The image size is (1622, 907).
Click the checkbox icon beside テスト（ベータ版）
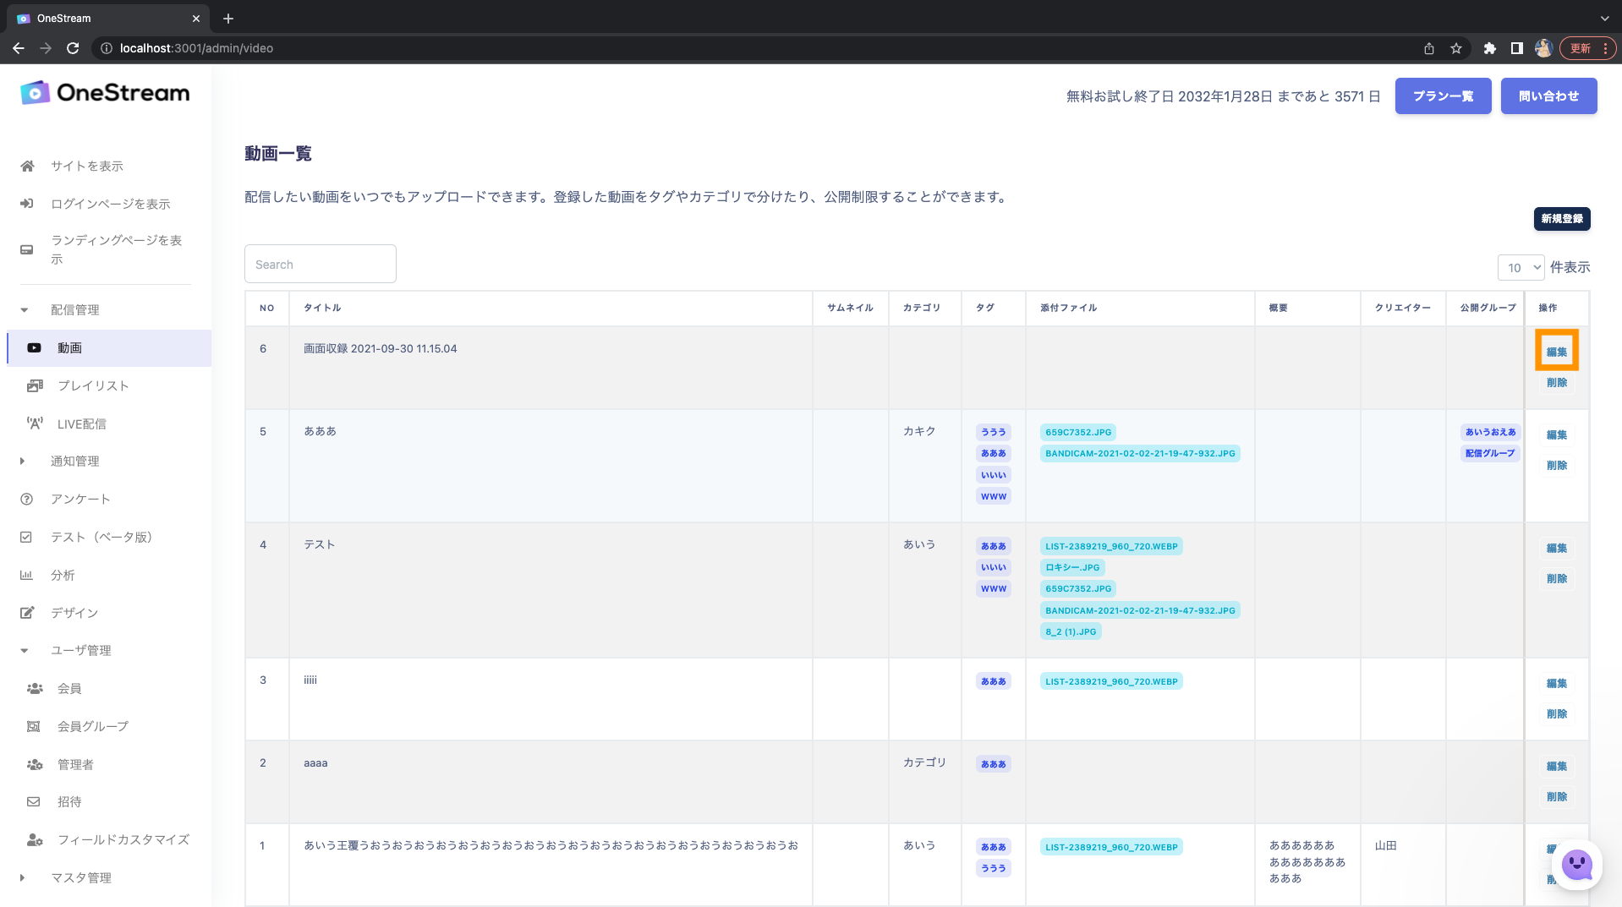click(26, 537)
